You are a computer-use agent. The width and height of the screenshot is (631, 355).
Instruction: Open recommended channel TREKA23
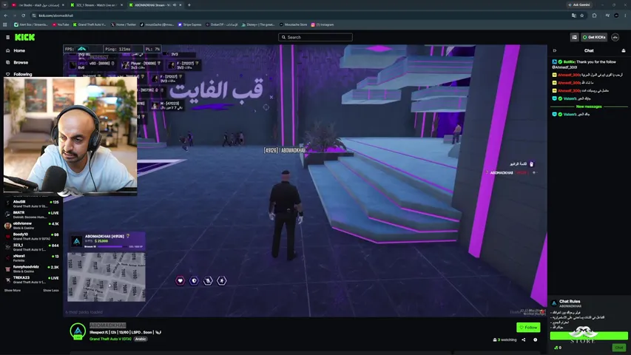31,280
